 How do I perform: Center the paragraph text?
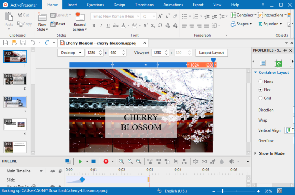(192, 25)
